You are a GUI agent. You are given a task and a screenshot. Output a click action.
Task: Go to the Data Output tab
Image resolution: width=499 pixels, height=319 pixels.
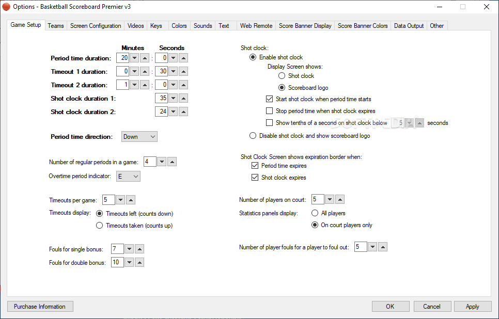point(409,26)
